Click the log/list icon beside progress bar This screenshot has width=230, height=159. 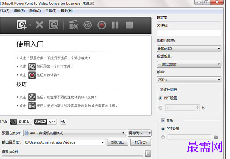pyautogui.click(x=148, y=153)
